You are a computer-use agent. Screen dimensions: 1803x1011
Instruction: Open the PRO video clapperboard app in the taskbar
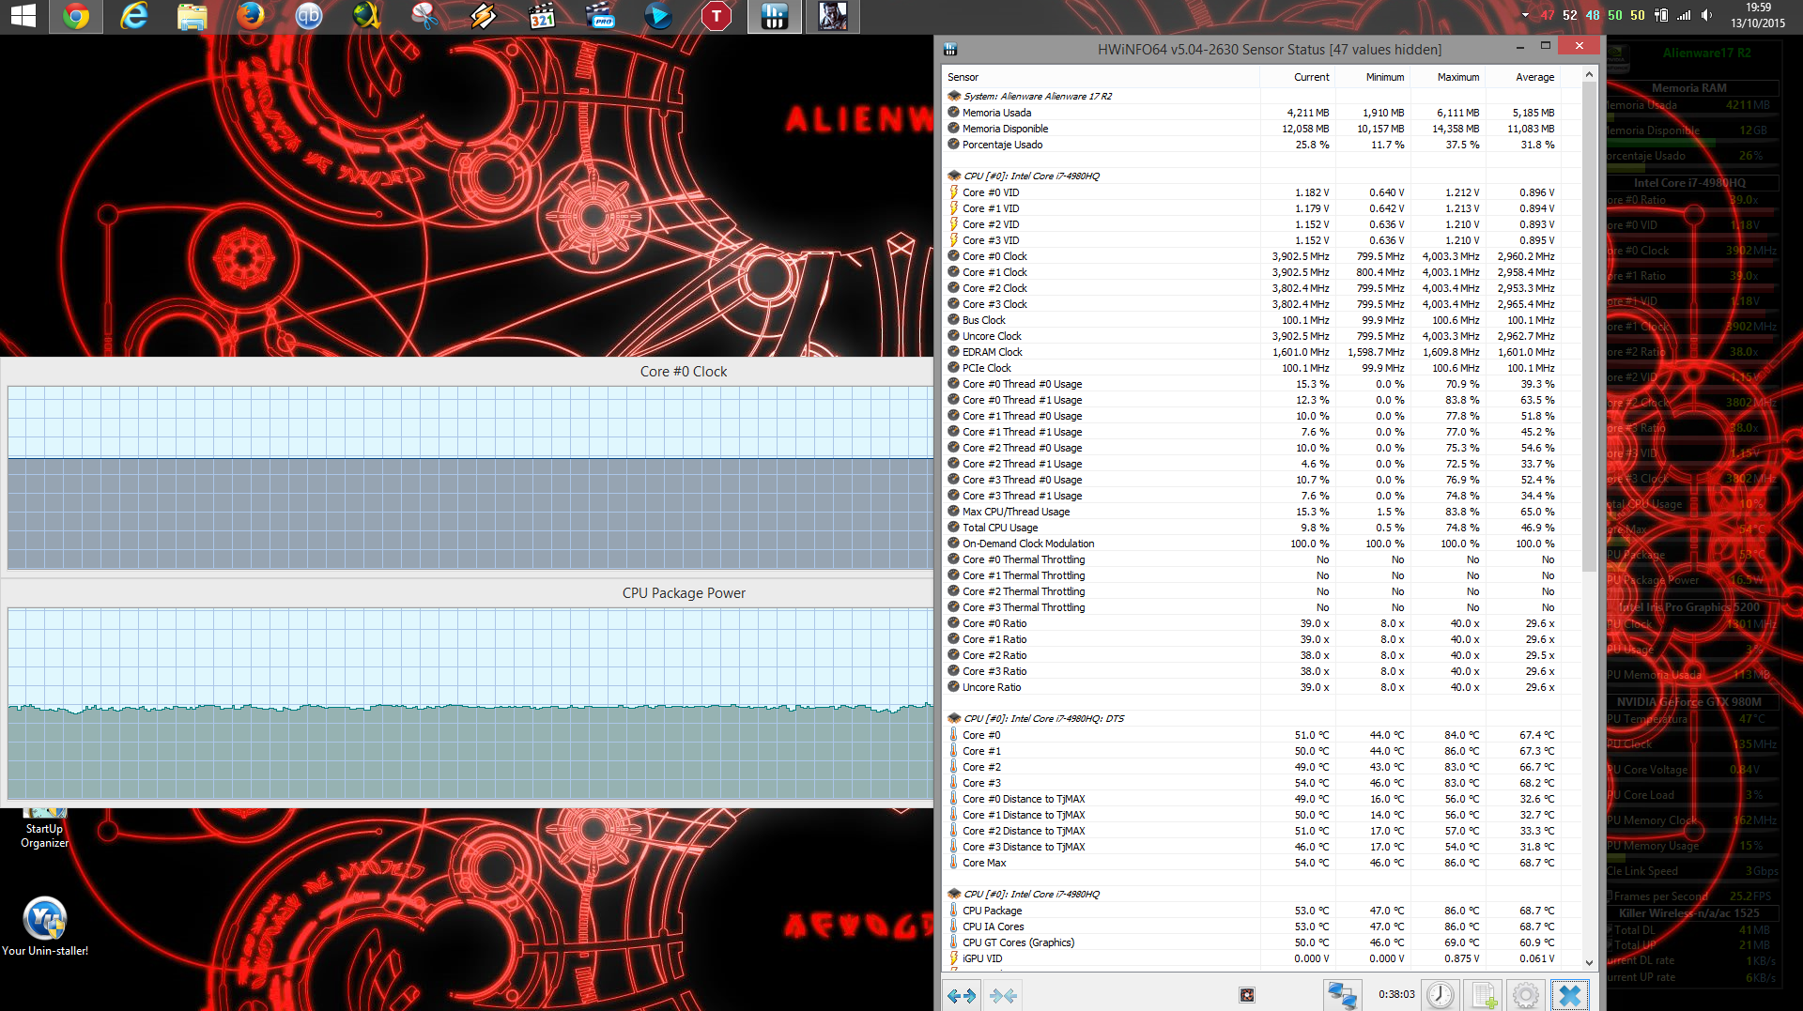[x=600, y=16]
